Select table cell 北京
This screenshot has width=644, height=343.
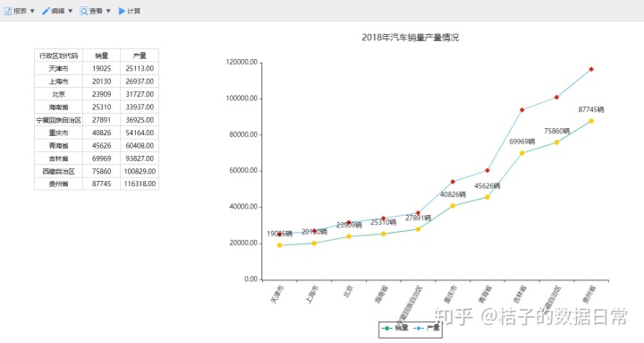tap(58, 94)
